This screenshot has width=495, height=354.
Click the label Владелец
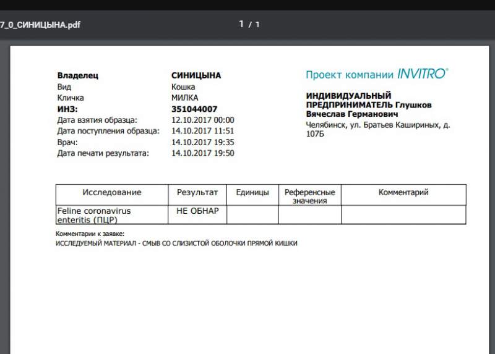point(78,75)
